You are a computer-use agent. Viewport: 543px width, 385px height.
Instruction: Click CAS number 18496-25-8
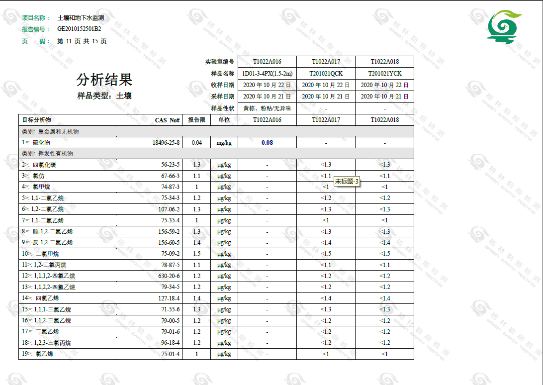166,143
